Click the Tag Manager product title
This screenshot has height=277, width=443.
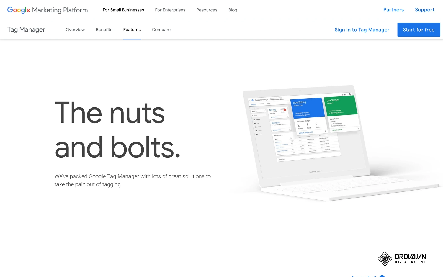pos(26,30)
